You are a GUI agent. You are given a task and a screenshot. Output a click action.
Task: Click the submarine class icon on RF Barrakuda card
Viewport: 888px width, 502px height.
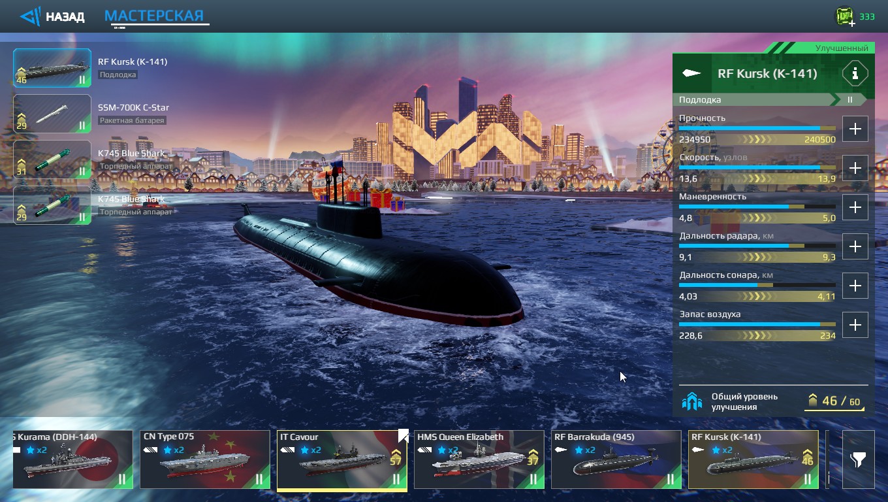click(562, 450)
